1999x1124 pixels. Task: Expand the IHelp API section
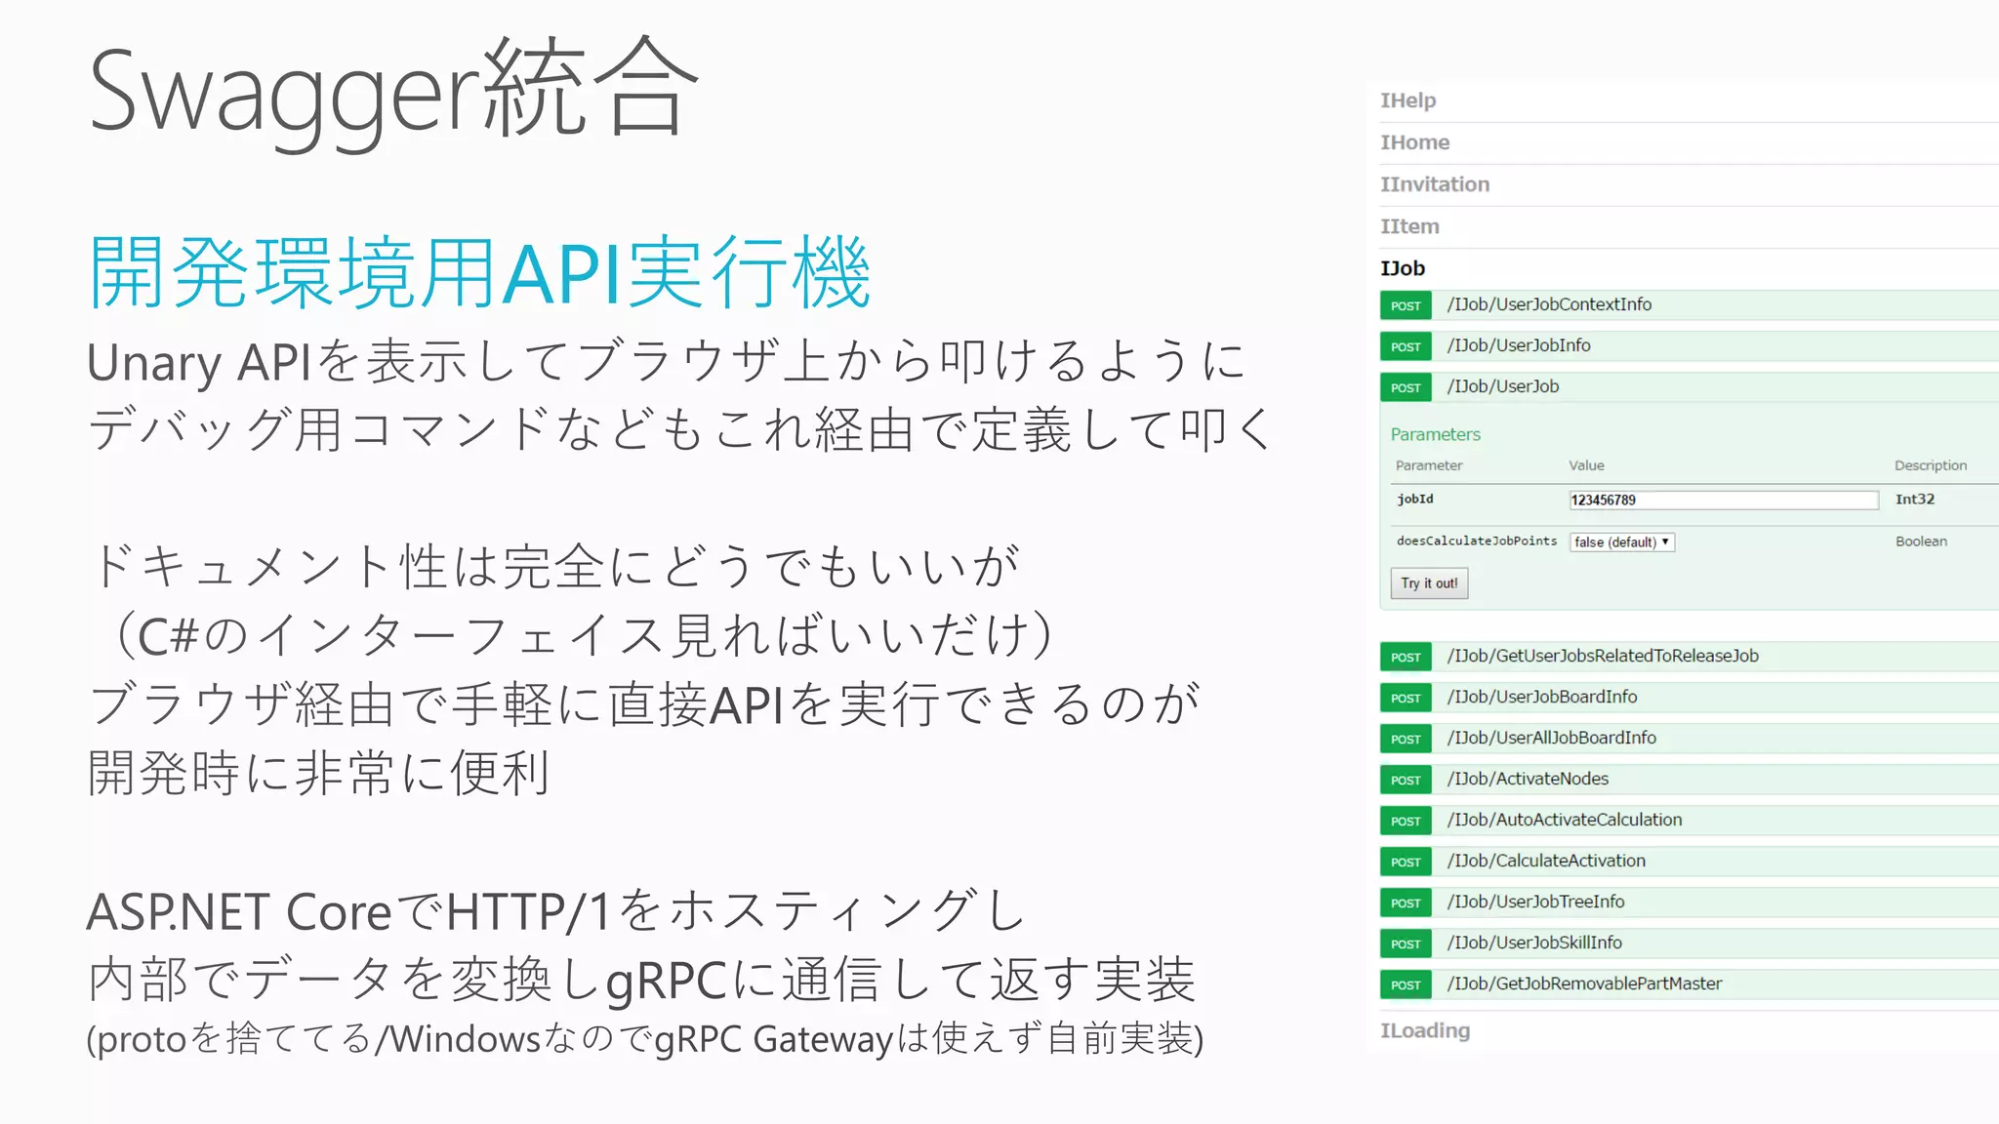tap(1407, 100)
